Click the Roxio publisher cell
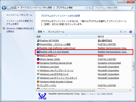This screenshot has height=102, width=136. (100, 55)
